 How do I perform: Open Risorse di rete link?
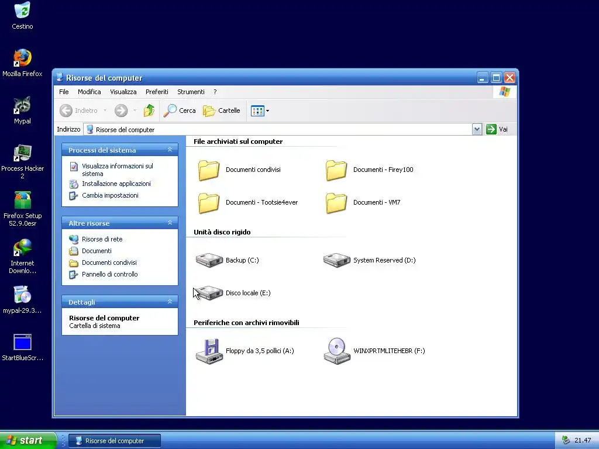tap(102, 239)
